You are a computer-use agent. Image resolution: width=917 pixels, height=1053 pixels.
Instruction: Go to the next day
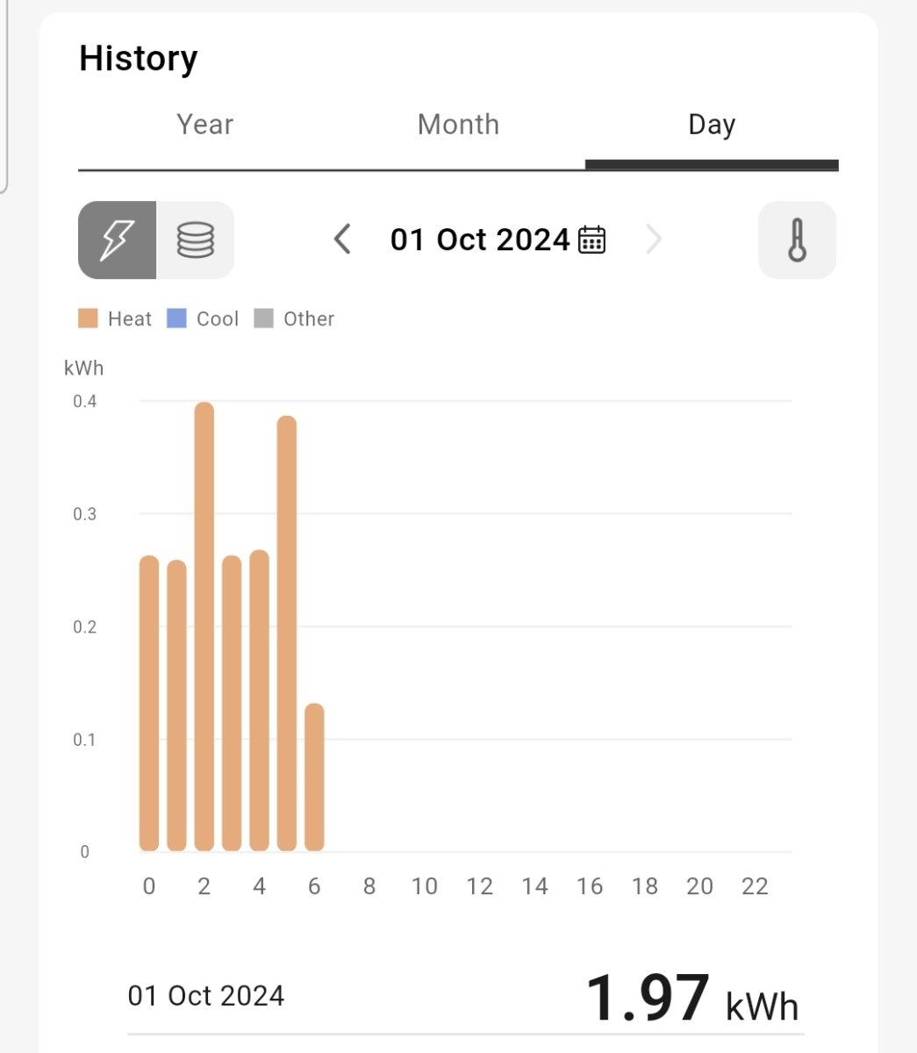[654, 240]
